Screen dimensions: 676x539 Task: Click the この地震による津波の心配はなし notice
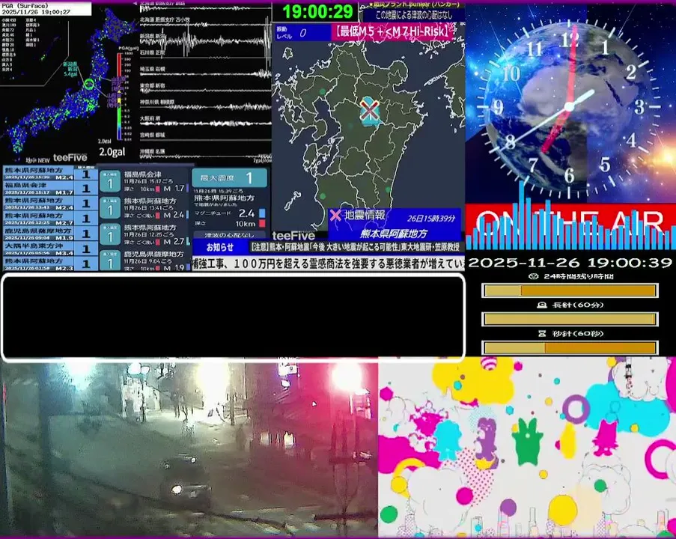(x=413, y=16)
